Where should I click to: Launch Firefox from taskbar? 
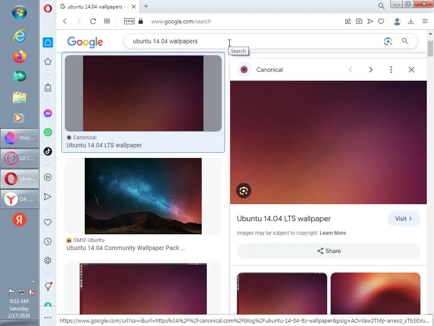pyautogui.click(x=19, y=56)
